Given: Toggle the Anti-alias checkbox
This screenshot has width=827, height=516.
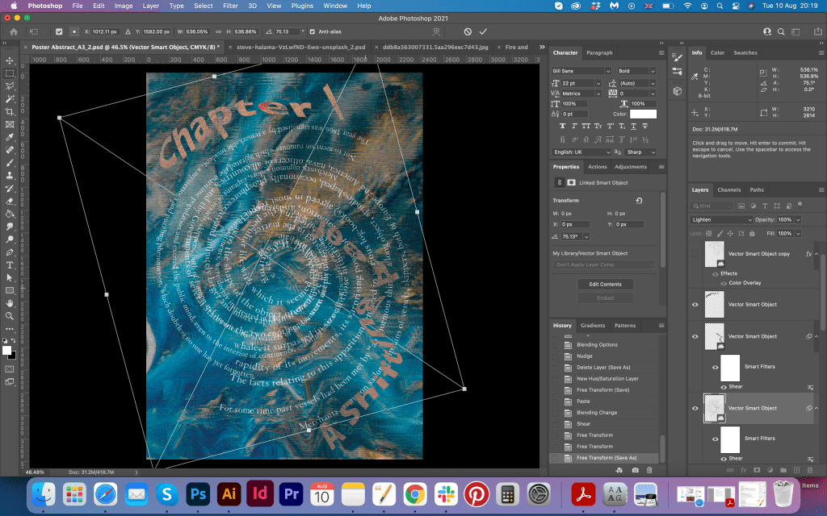Looking at the screenshot, I should pos(312,31).
